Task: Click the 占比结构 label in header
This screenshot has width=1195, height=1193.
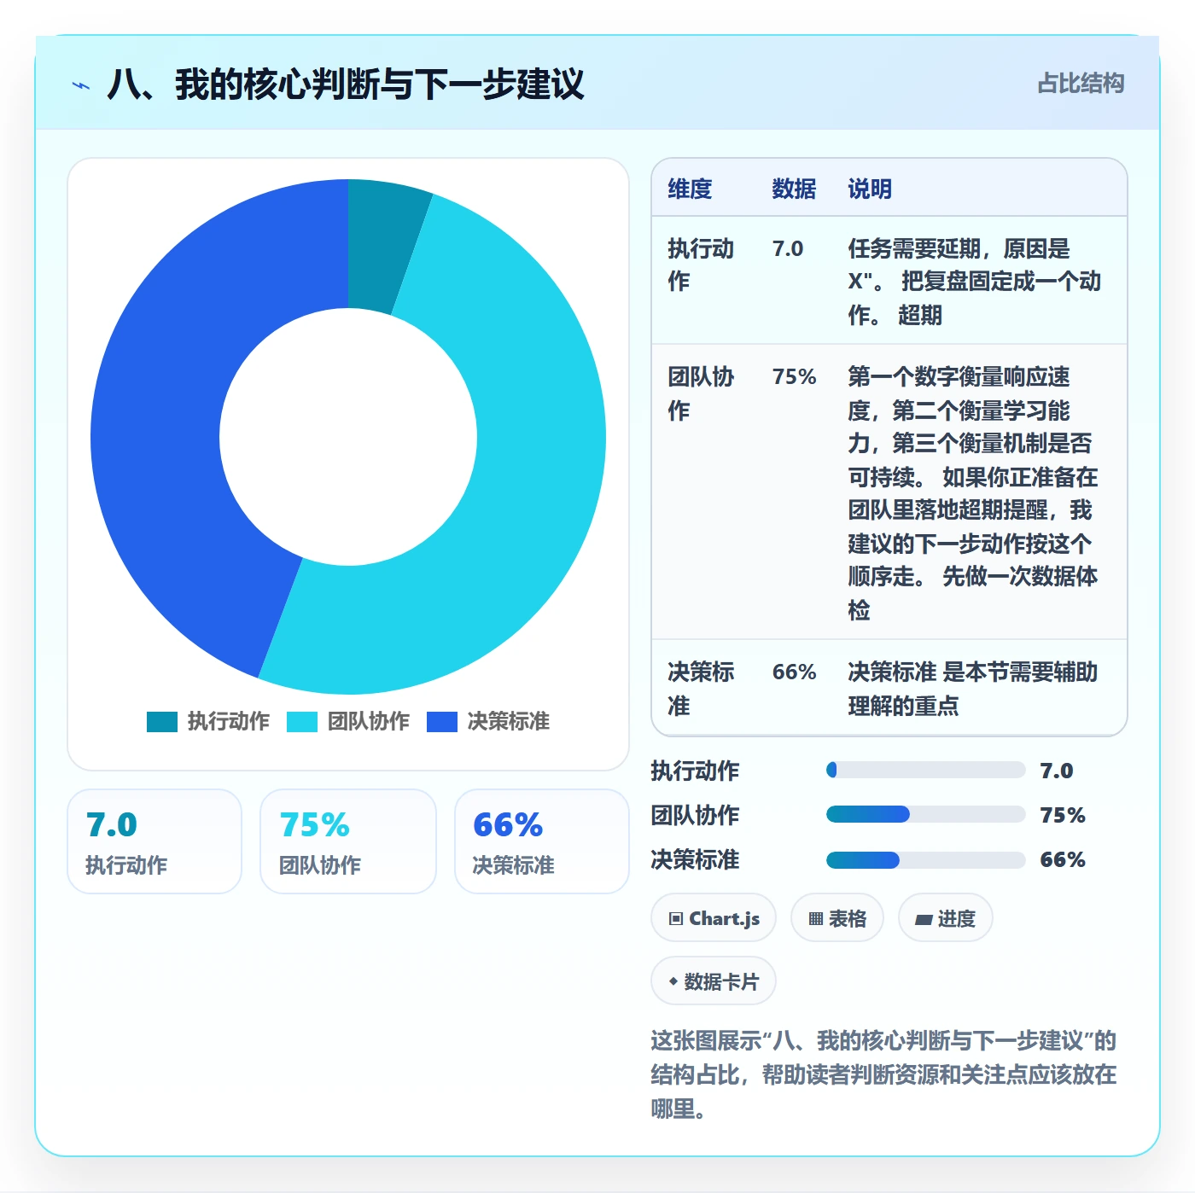Action: click(x=1081, y=84)
